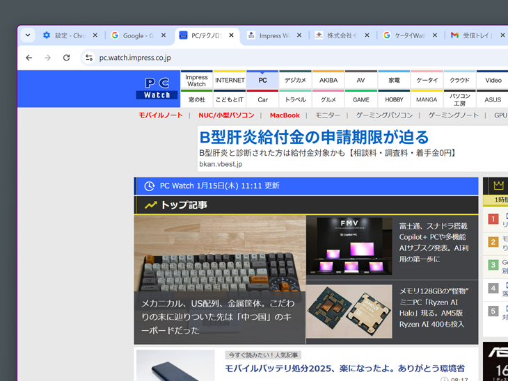Open the Impress Watch site link
Viewport: 508px width, 381px height.
(197, 80)
